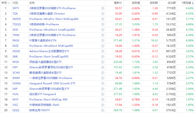This screenshot has height=113, width=195.
Task: Click the clock icon in SCHG row
Action: tap(103, 72)
